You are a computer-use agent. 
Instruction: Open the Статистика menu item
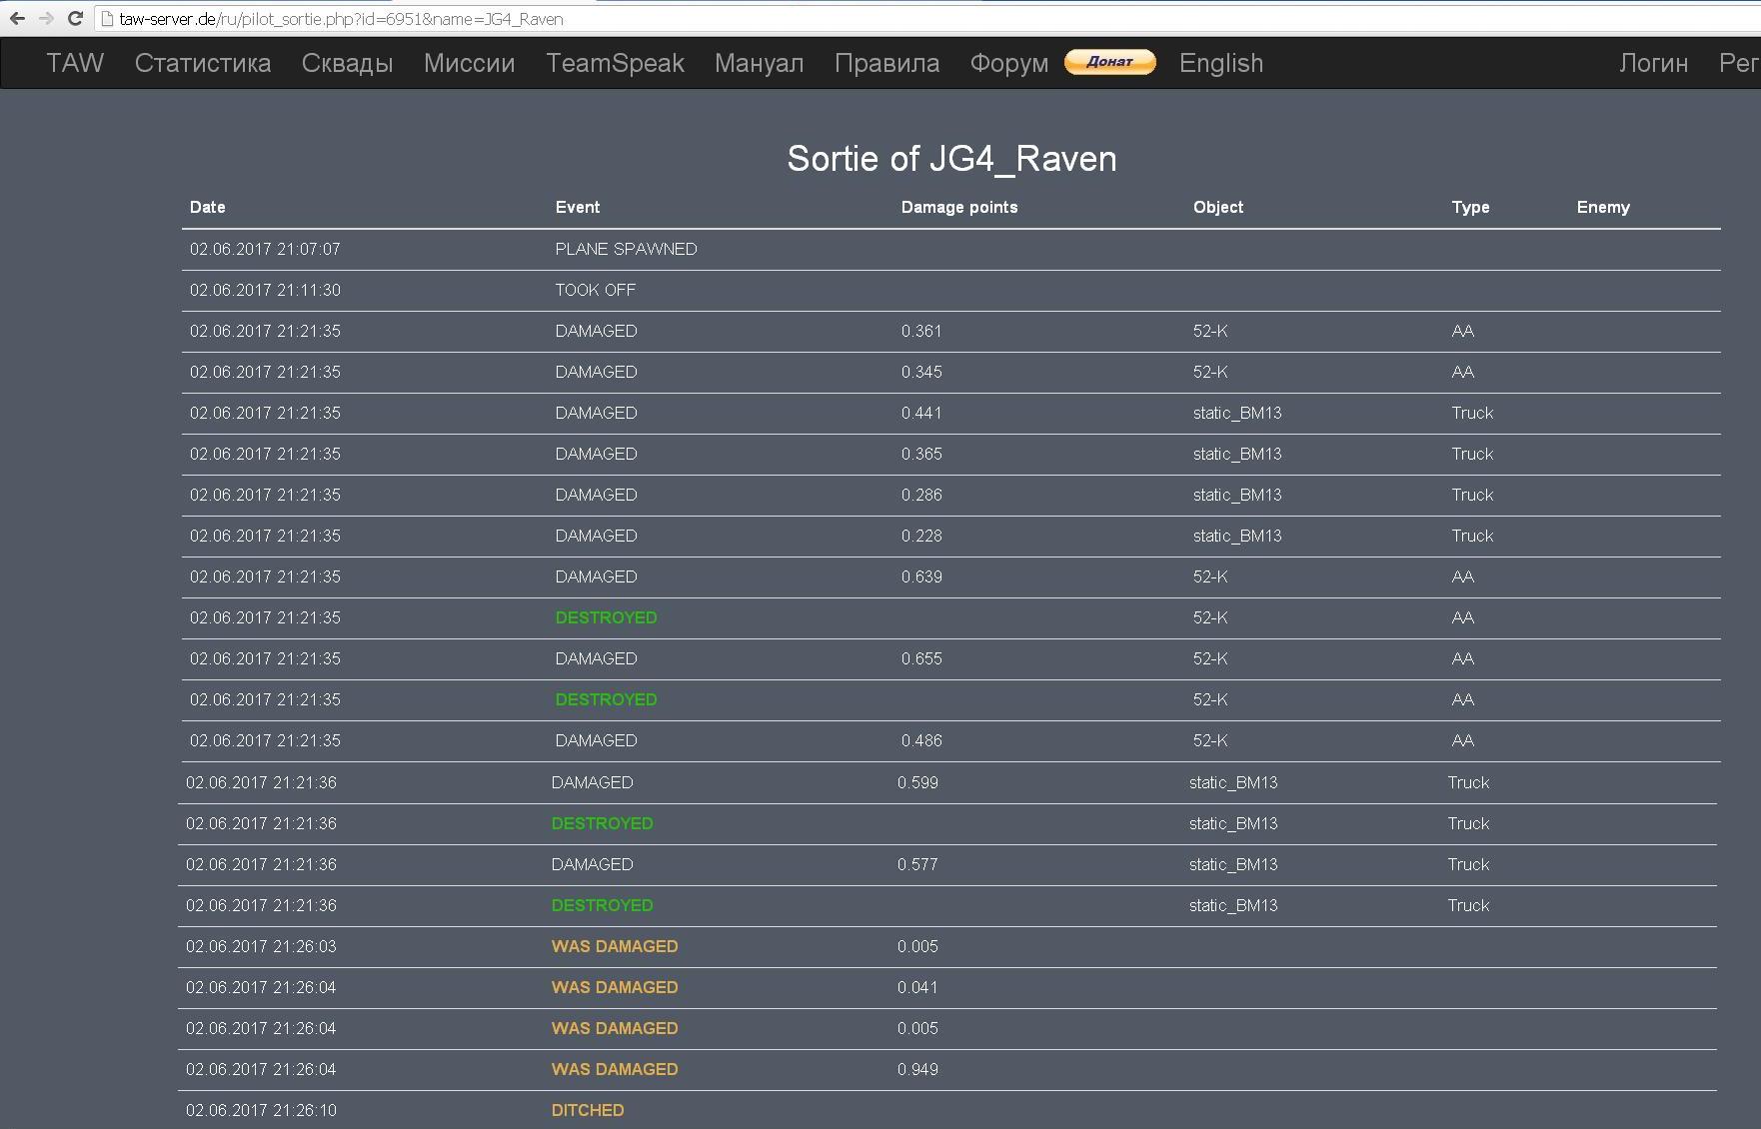click(203, 63)
